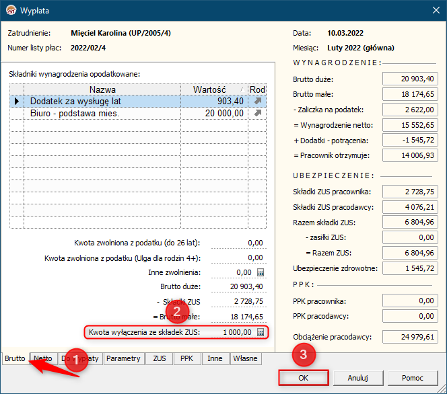Open the calculator beside Kwota wyłączenia ze składek ZUS
The width and height of the screenshot is (447, 394).
click(x=261, y=332)
